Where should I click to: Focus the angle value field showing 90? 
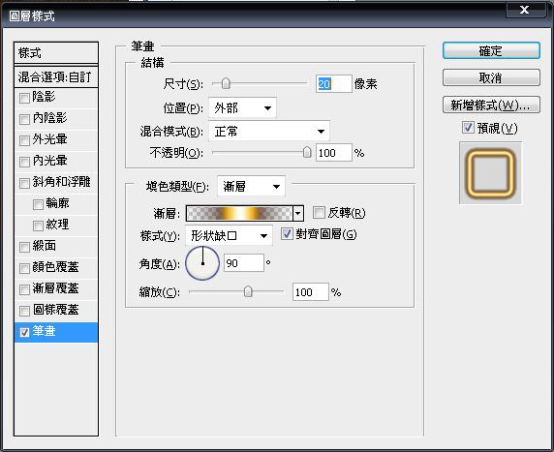pyautogui.click(x=244, y=263)
